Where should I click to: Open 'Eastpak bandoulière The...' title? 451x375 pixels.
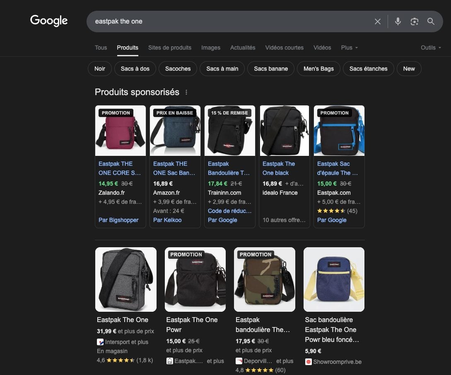(x=263, y=325)
